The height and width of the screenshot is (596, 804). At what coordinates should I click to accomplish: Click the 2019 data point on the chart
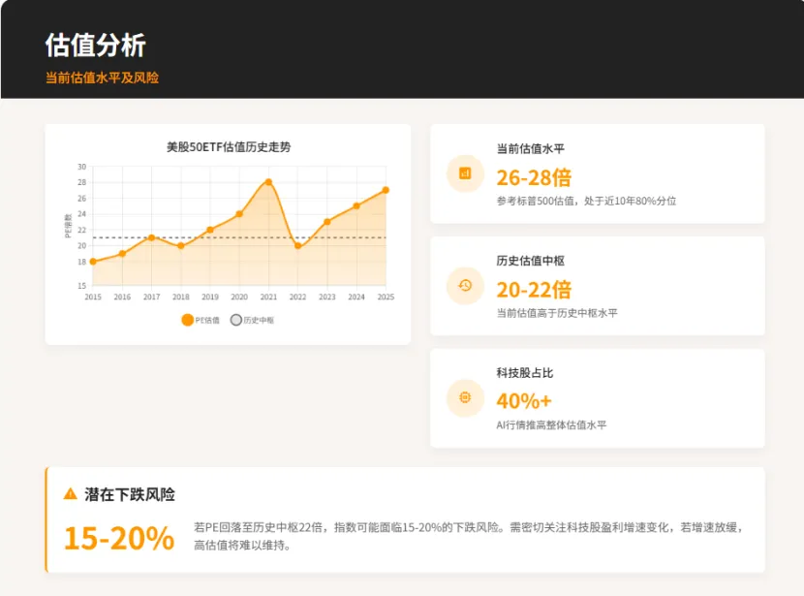tap(210, 230)
